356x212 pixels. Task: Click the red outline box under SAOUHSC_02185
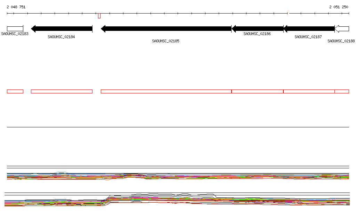[x=166, y=92]
